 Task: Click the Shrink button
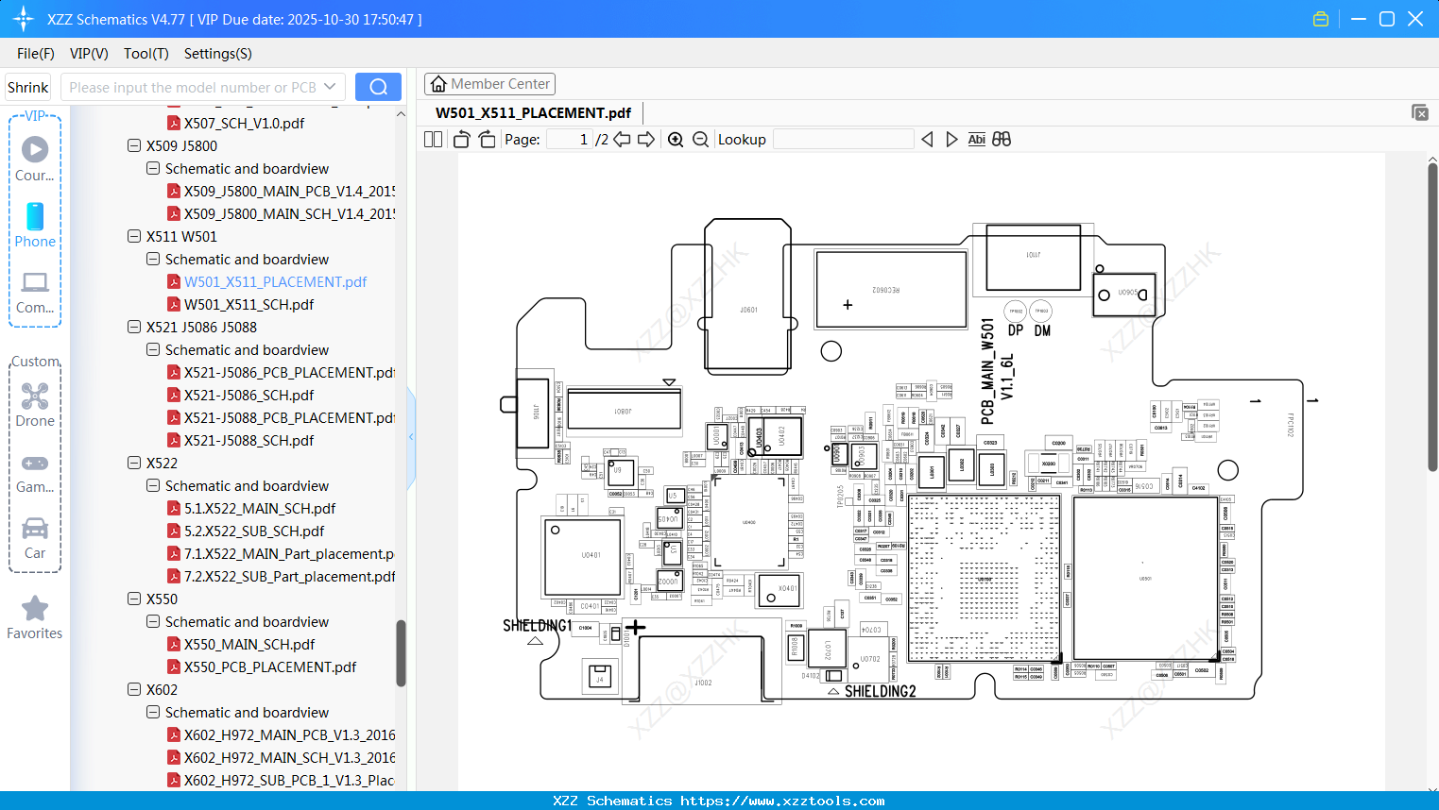click(x=28, y=87)
